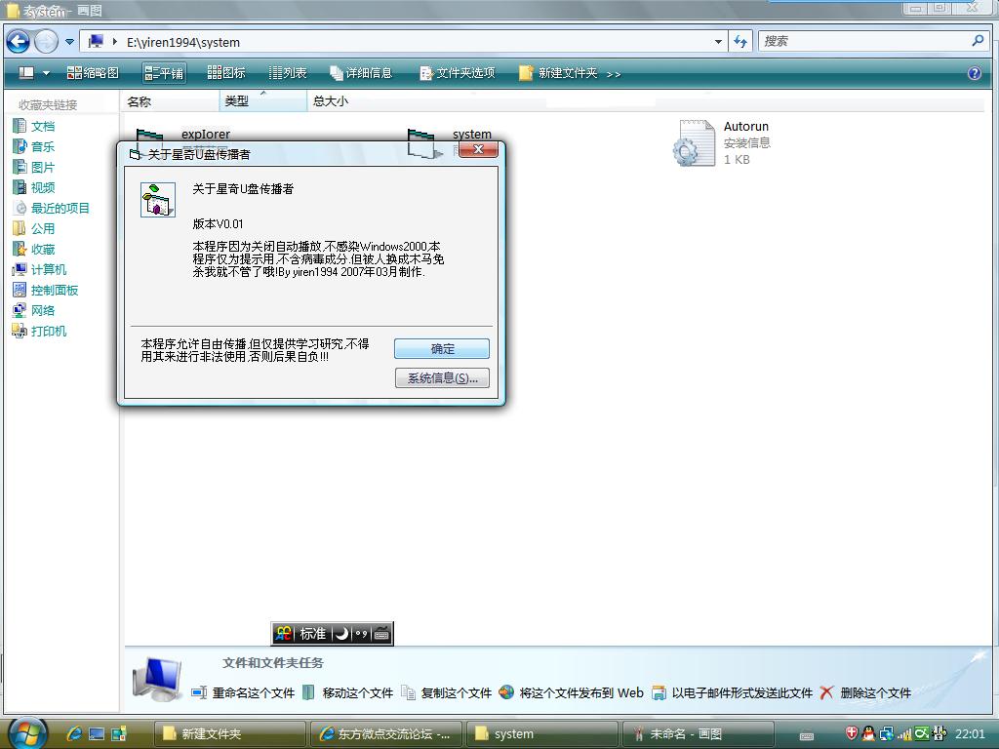Sort by the 名称 column header
Screen dimensions: 999x749
click(170, 101)
